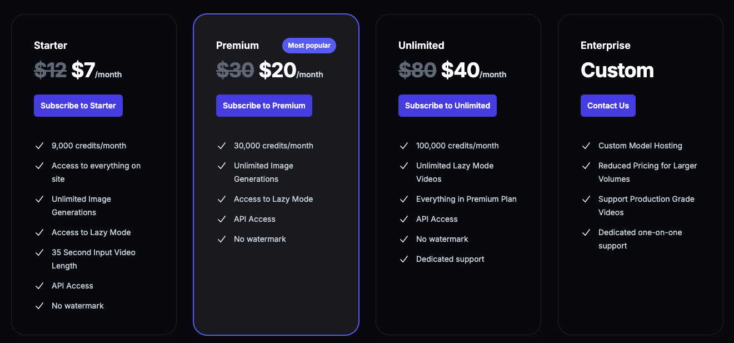Click checkmark next to Custom Model Hosting

586,146
